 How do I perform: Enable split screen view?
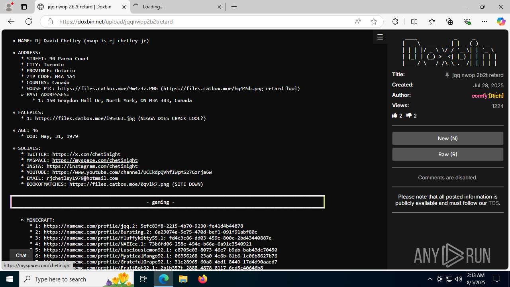click(414, 22)
